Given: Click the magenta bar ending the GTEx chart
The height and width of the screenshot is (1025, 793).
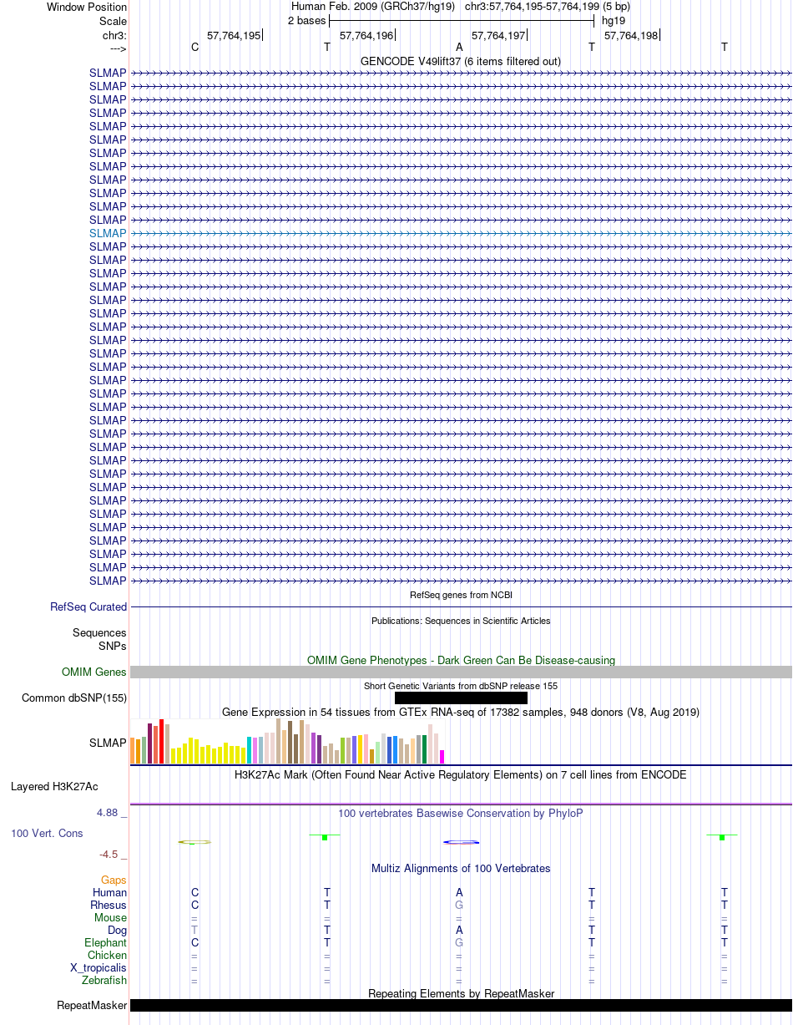Looking at the screenshot, I should point(442,757).
